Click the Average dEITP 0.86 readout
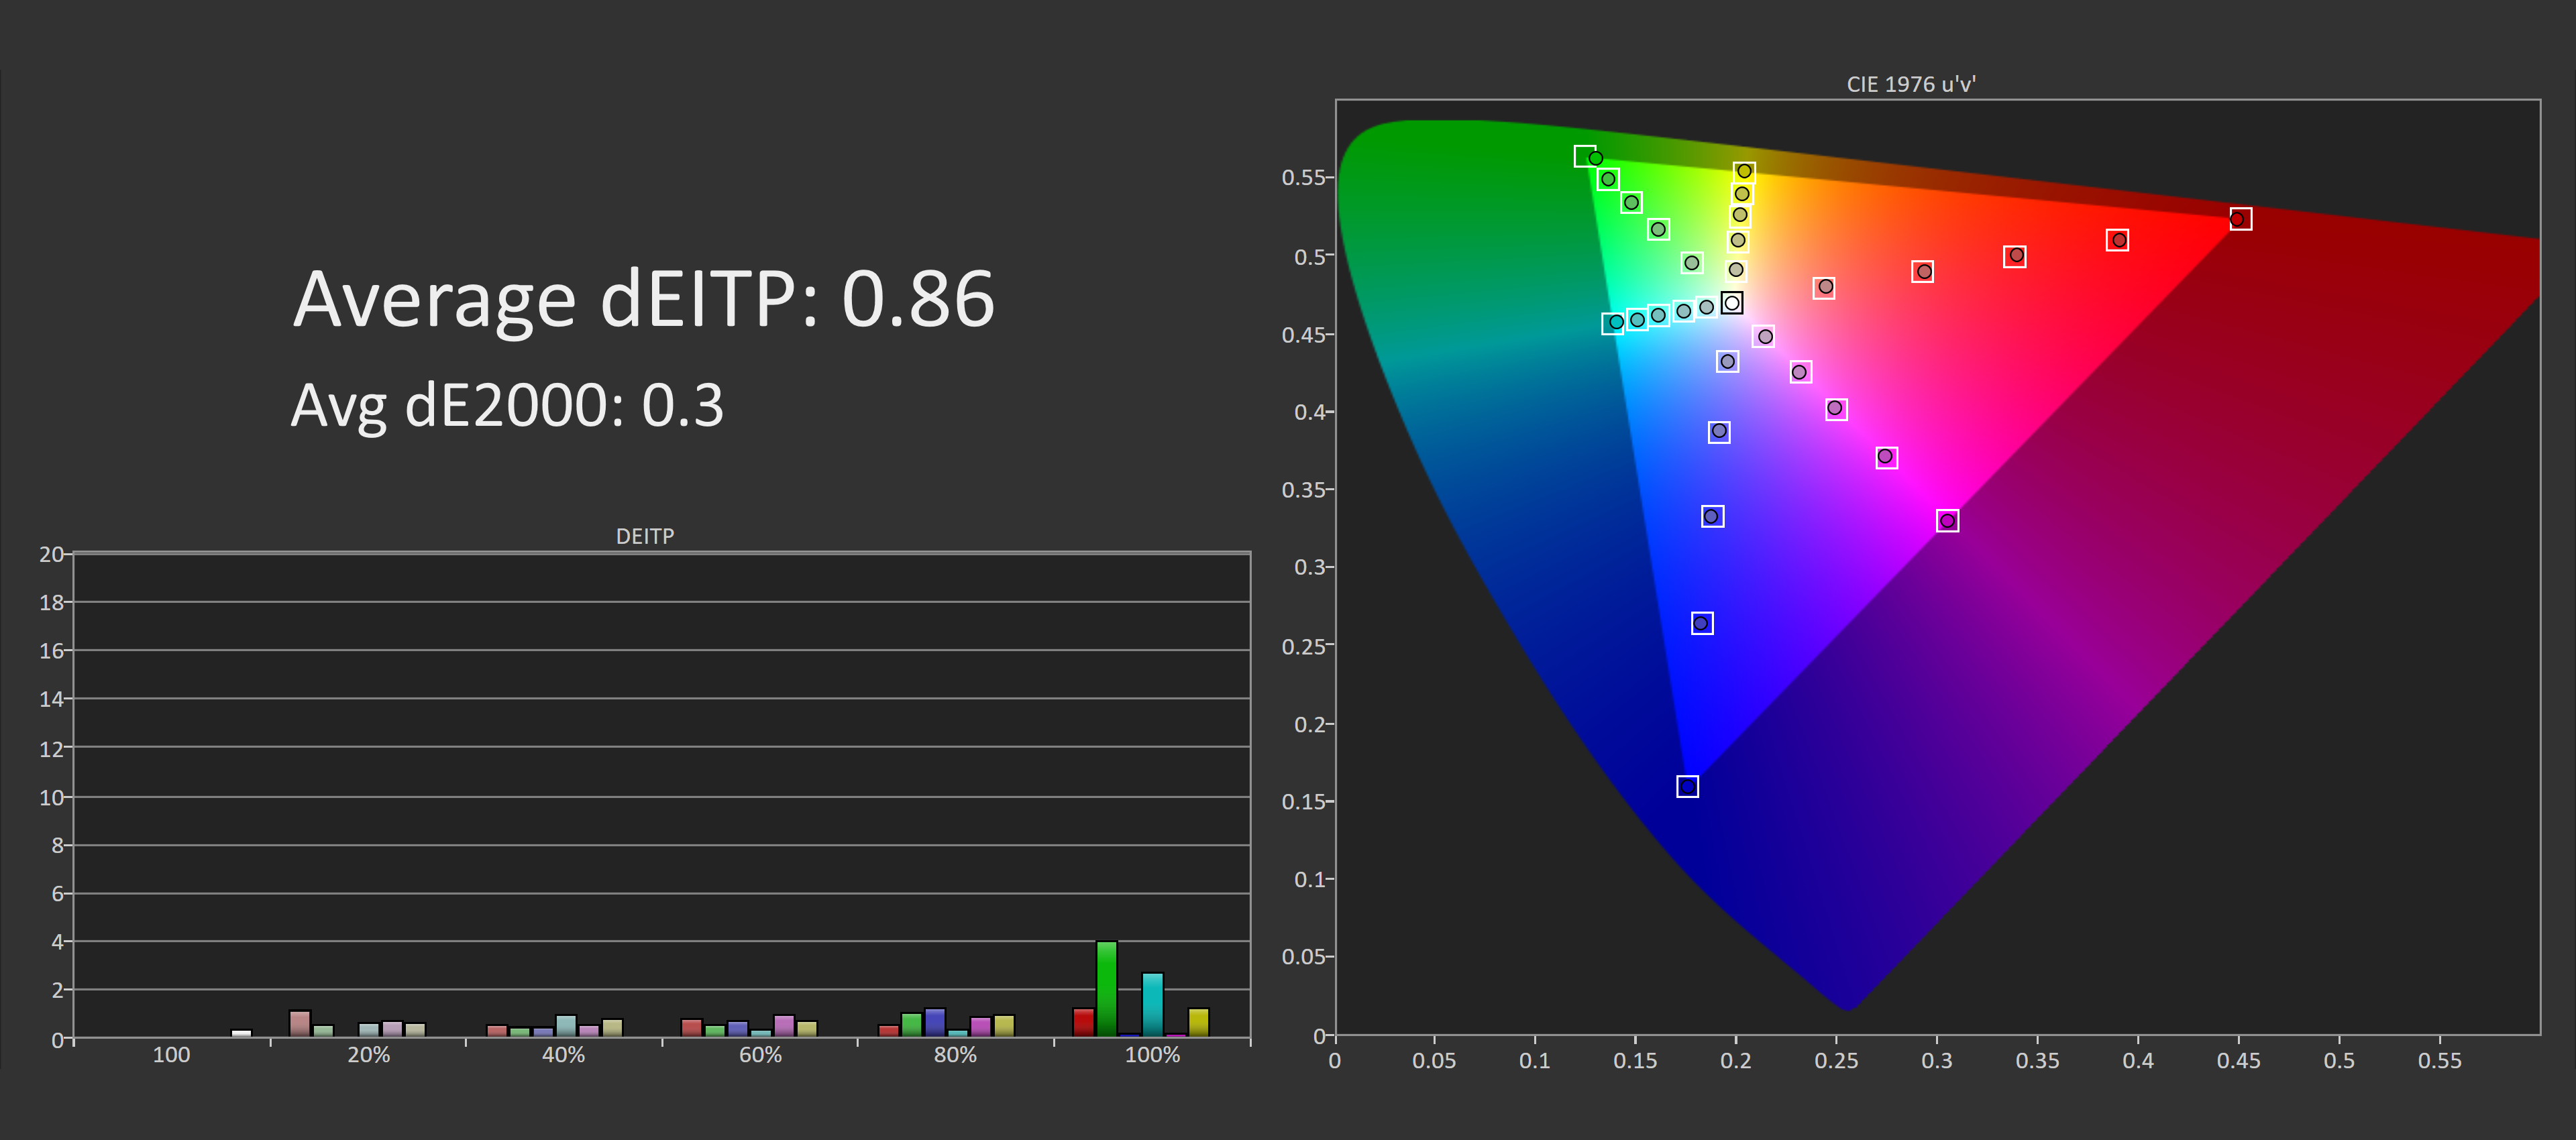 click(643, 299)
